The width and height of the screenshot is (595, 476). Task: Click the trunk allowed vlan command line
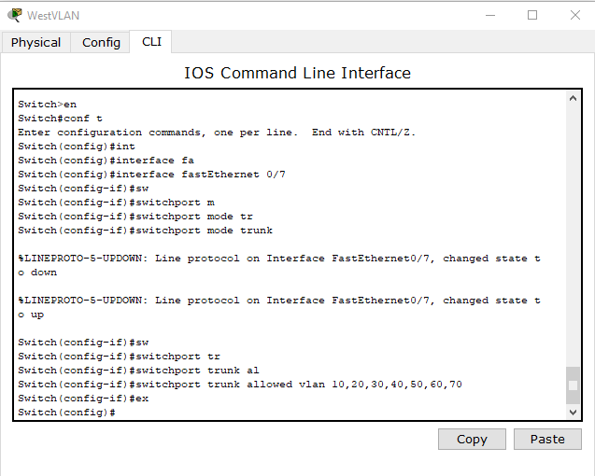[240, 385]
